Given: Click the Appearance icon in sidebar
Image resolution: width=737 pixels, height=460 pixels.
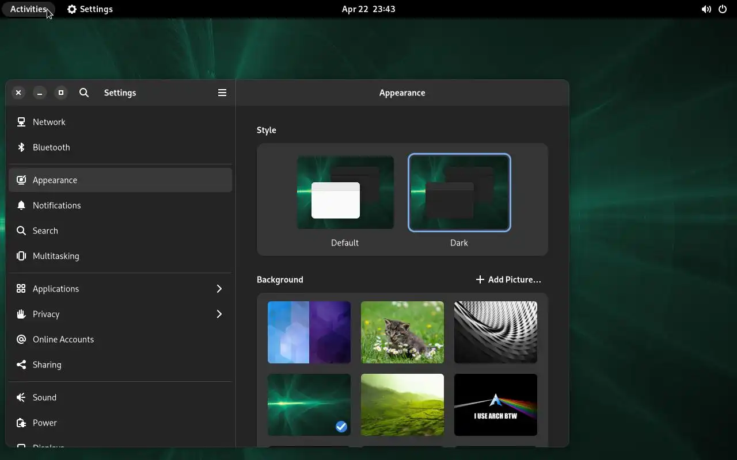Looking at the screenshot, I should (21, 180).
